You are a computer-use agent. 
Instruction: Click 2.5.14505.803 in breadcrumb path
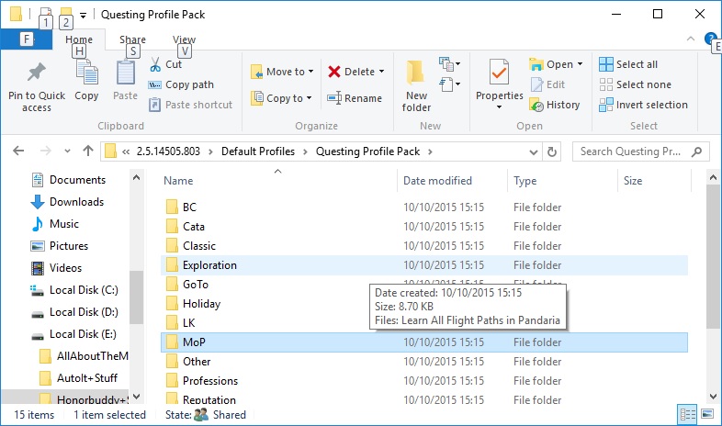168,151
